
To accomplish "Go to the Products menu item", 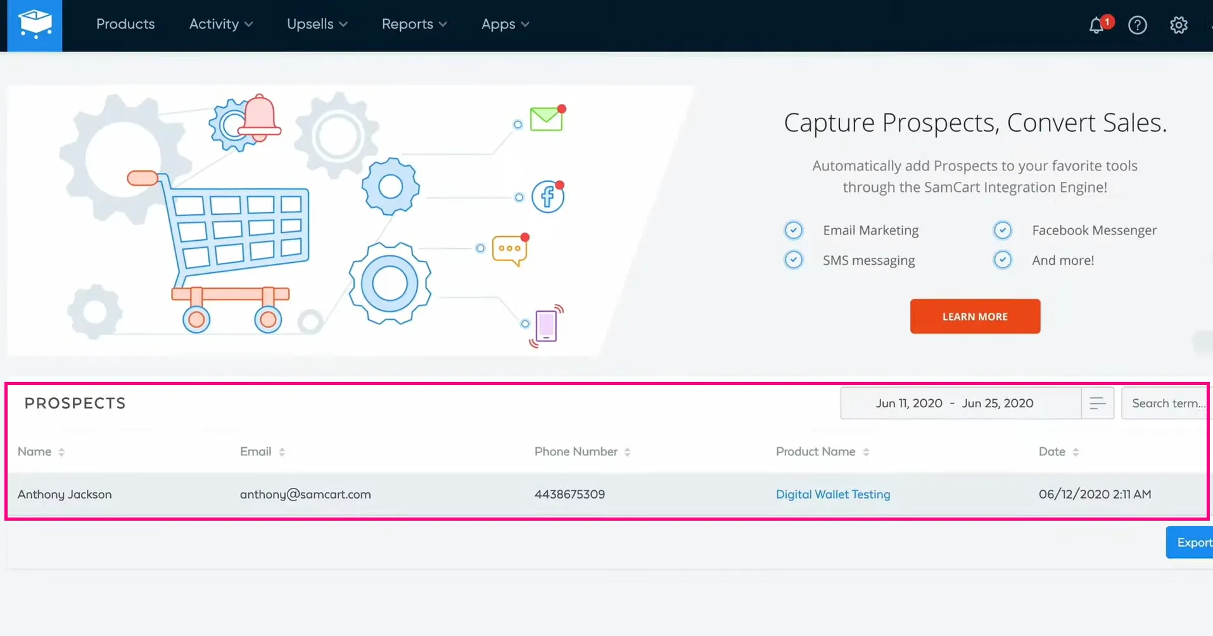I will coord(125,24).
